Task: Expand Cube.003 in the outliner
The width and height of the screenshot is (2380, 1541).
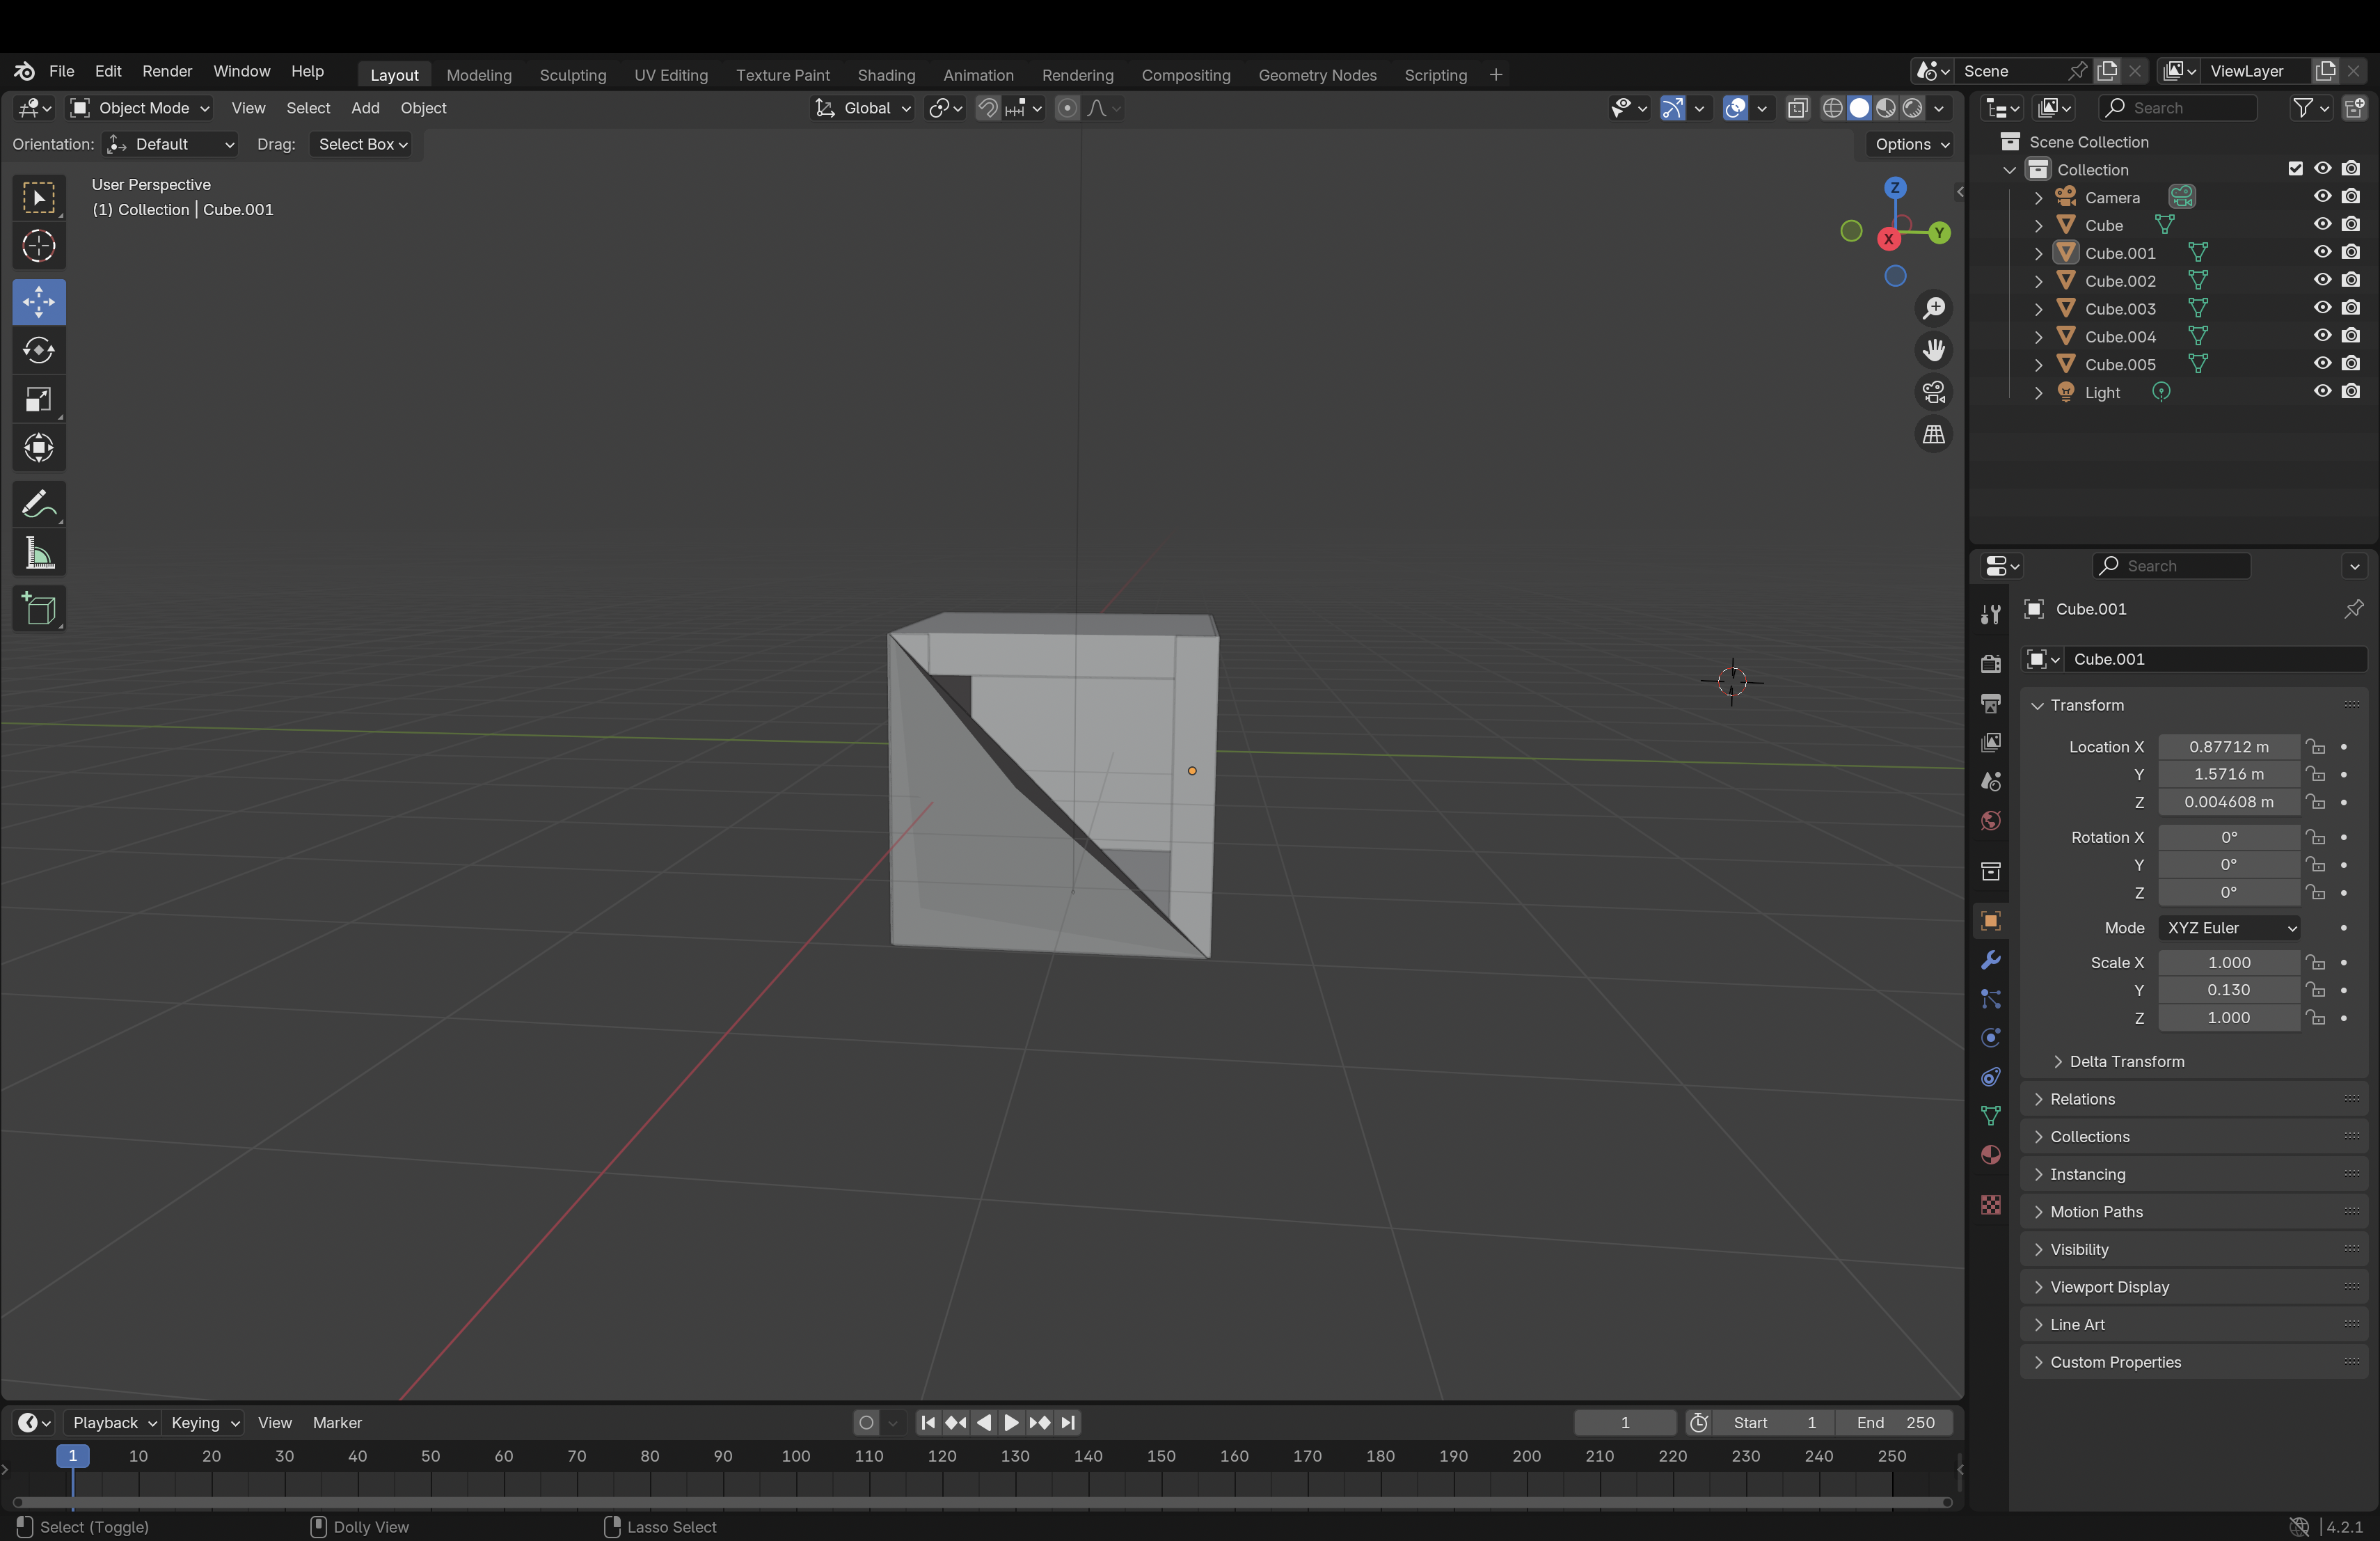Action: [x=2038, y=309]
